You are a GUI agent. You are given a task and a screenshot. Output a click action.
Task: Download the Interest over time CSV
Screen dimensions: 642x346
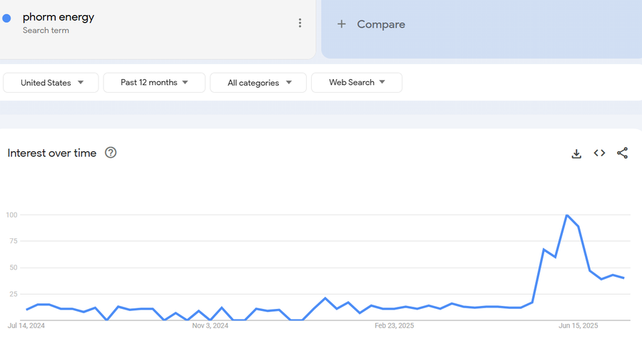tap(576, 153)
